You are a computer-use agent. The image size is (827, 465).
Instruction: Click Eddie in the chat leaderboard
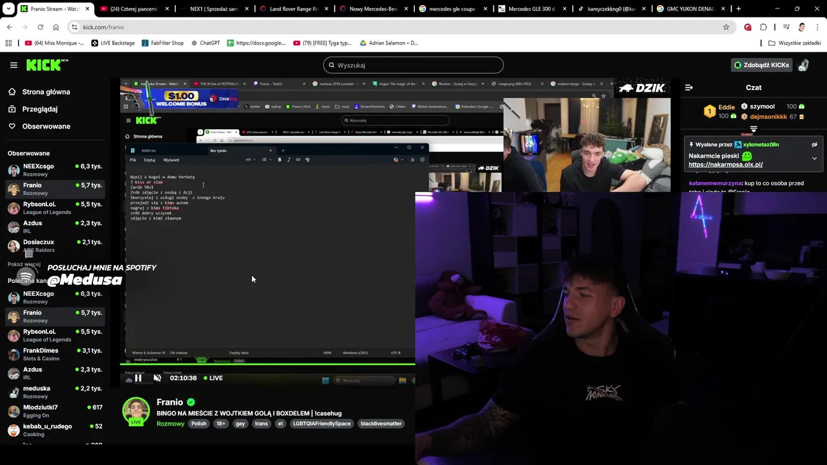tap(726, 107)
